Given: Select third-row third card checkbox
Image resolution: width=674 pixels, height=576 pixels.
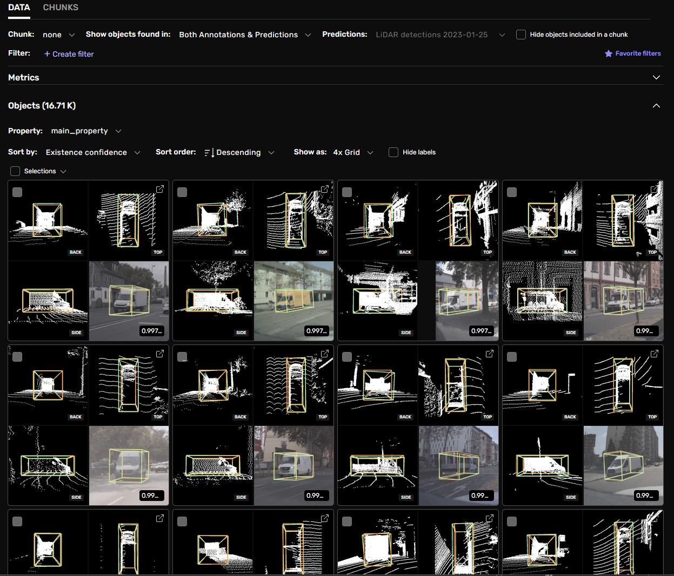Looking at the screenshot, I should coord(347,521).
